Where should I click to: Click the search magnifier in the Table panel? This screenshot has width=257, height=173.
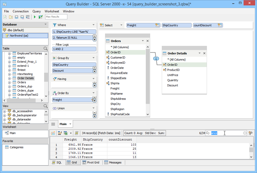click(x=45, y=48)
